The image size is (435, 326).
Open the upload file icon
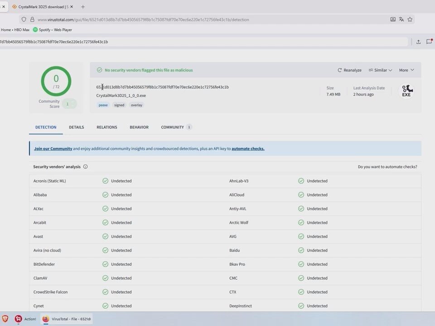pyautogui.click(x=418, y=42)
